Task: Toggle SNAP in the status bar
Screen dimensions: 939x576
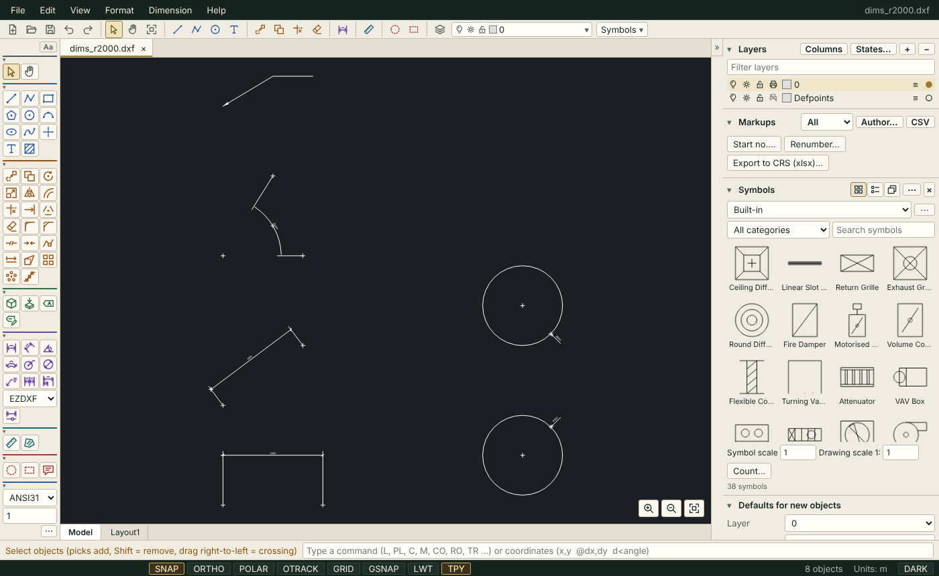Action: click(166, 569)
